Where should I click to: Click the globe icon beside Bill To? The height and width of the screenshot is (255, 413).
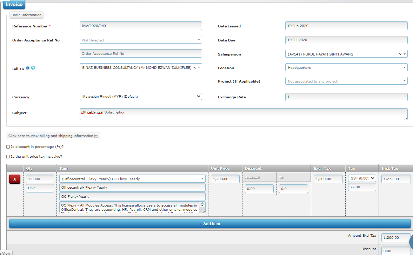33,68
